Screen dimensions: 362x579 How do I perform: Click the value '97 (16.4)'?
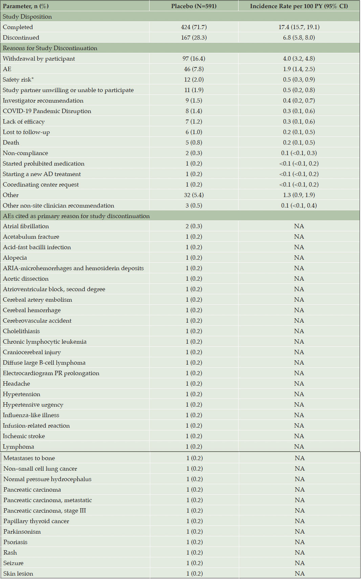coord(194,59)
